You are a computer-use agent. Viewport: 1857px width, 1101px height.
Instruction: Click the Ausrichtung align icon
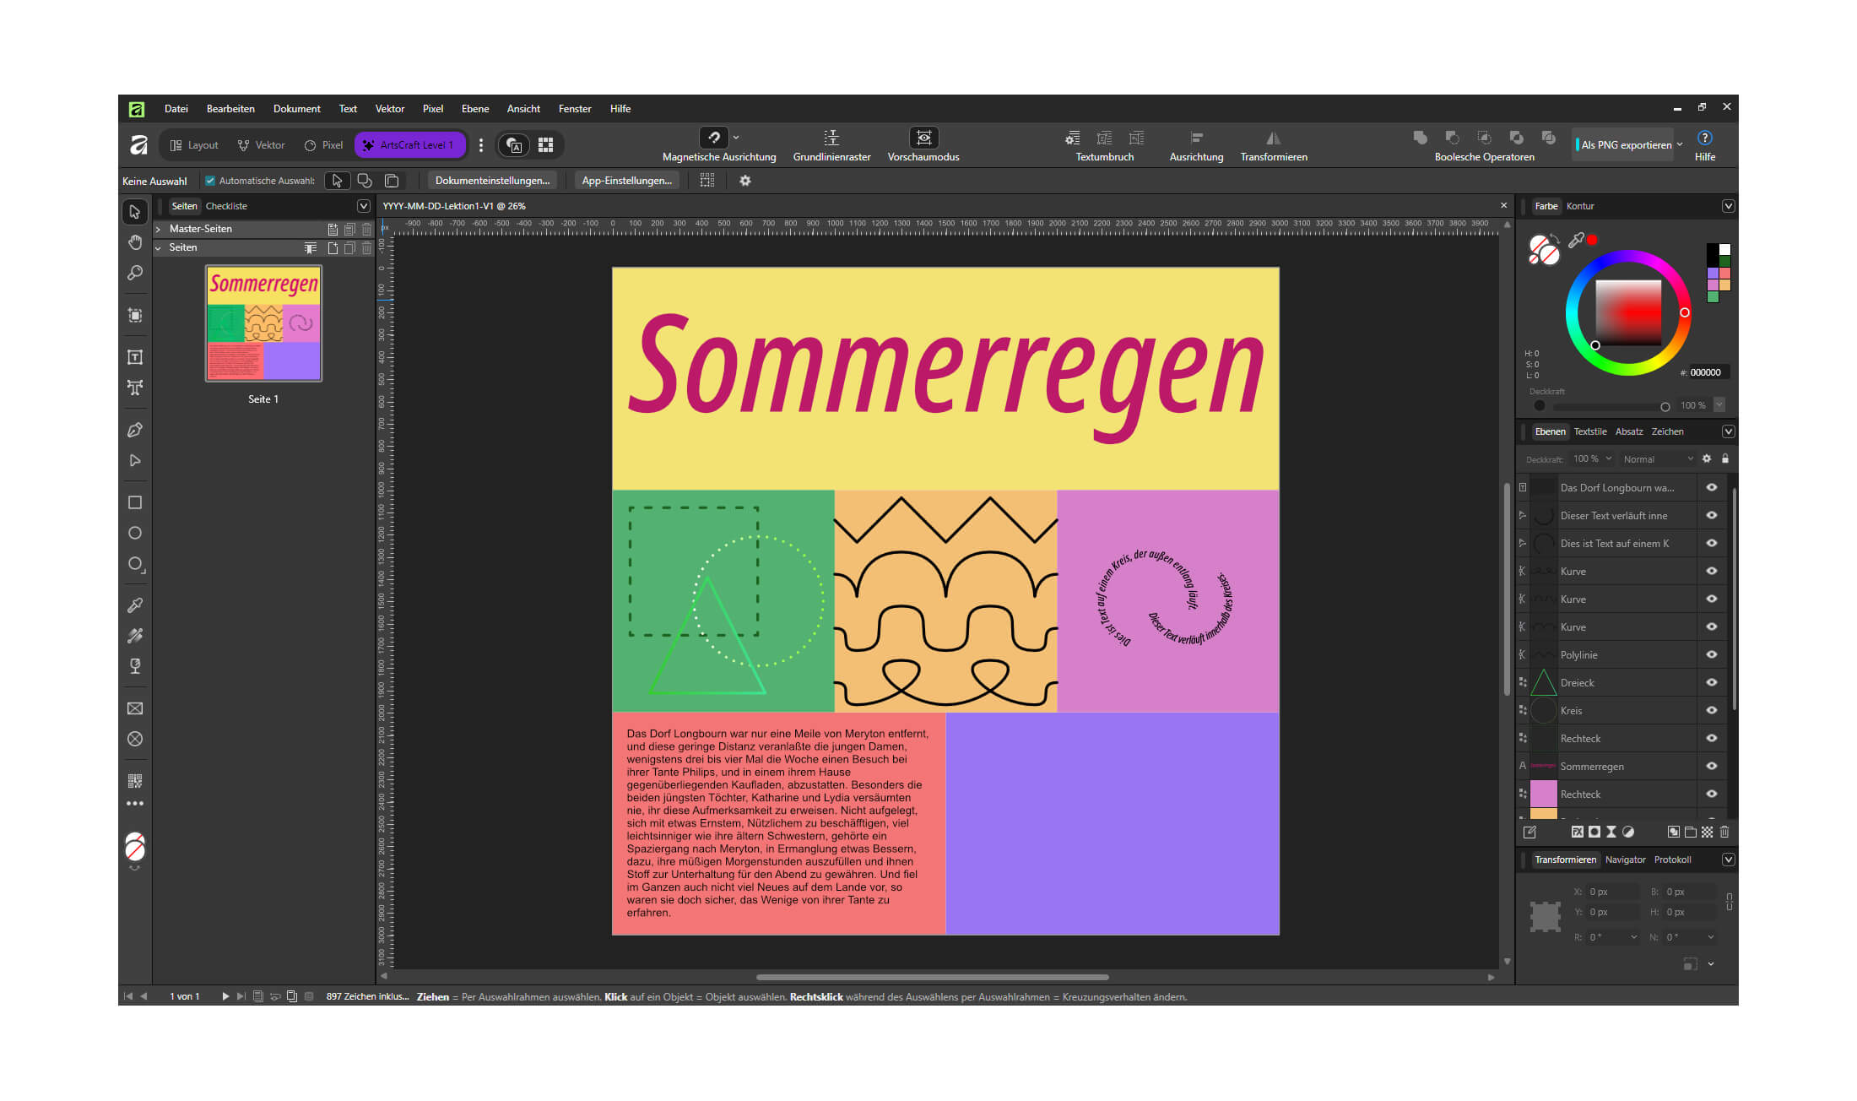1196,138
